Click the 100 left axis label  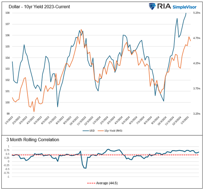tap(8, 102)
